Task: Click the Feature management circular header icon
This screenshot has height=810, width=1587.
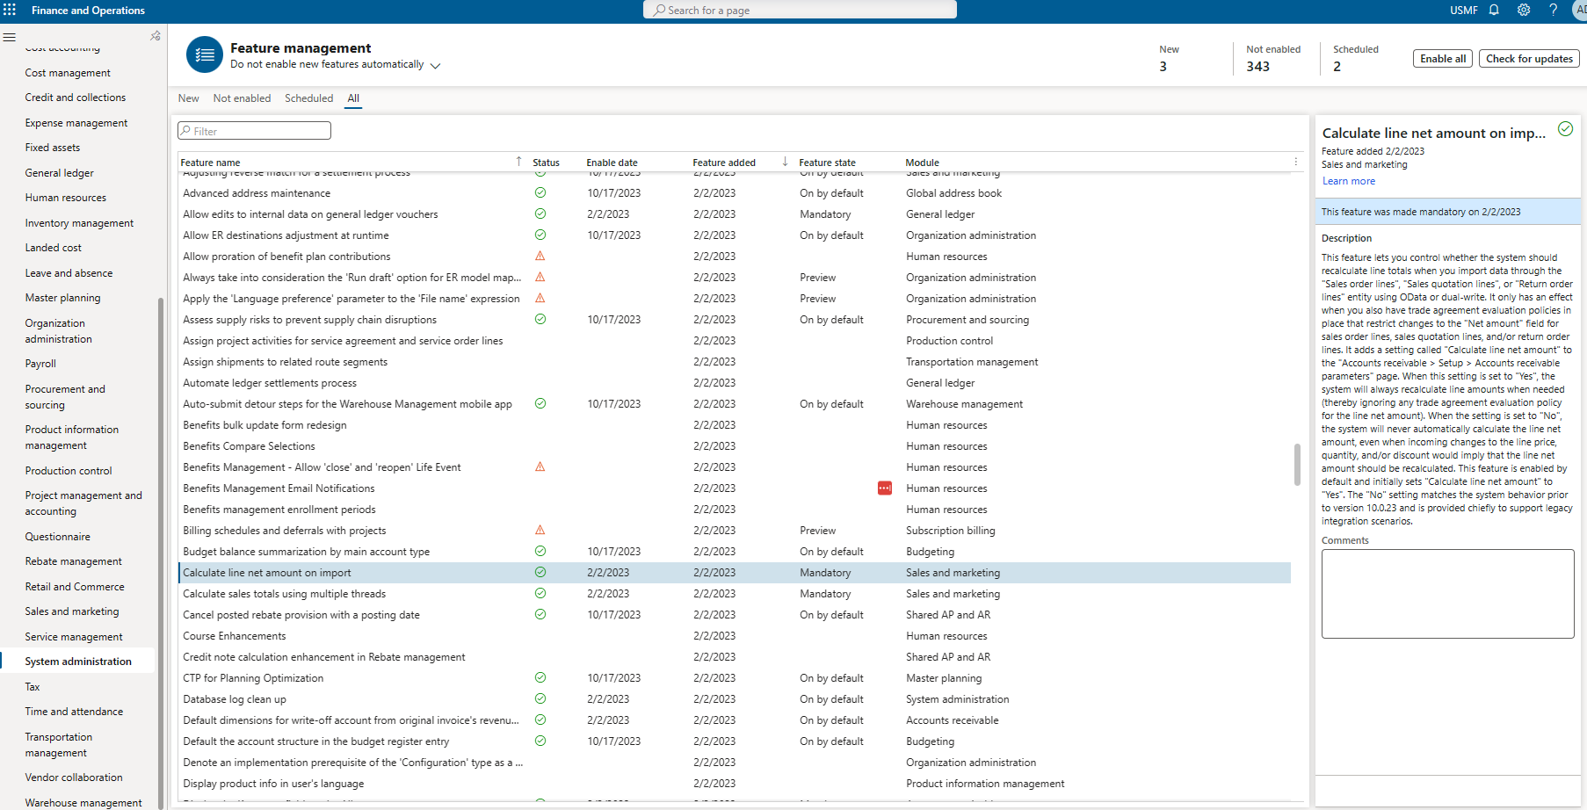Action: click(204, 54)
